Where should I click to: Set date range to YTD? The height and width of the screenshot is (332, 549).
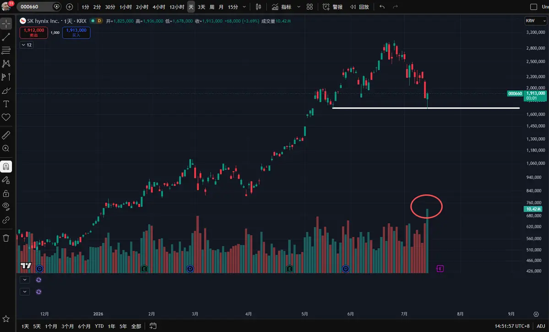click(99, 326)
